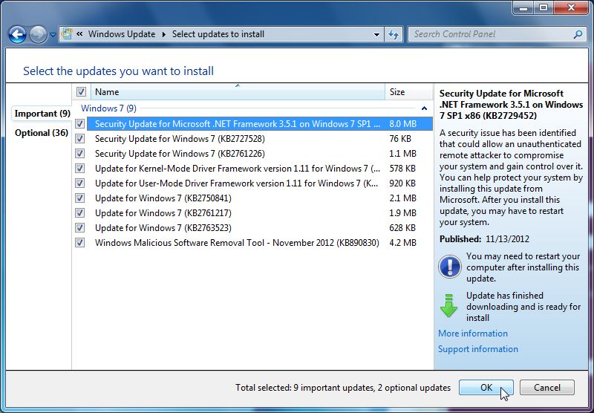
Task: Click the search magnifier icon
Action: tap(578, 34)
